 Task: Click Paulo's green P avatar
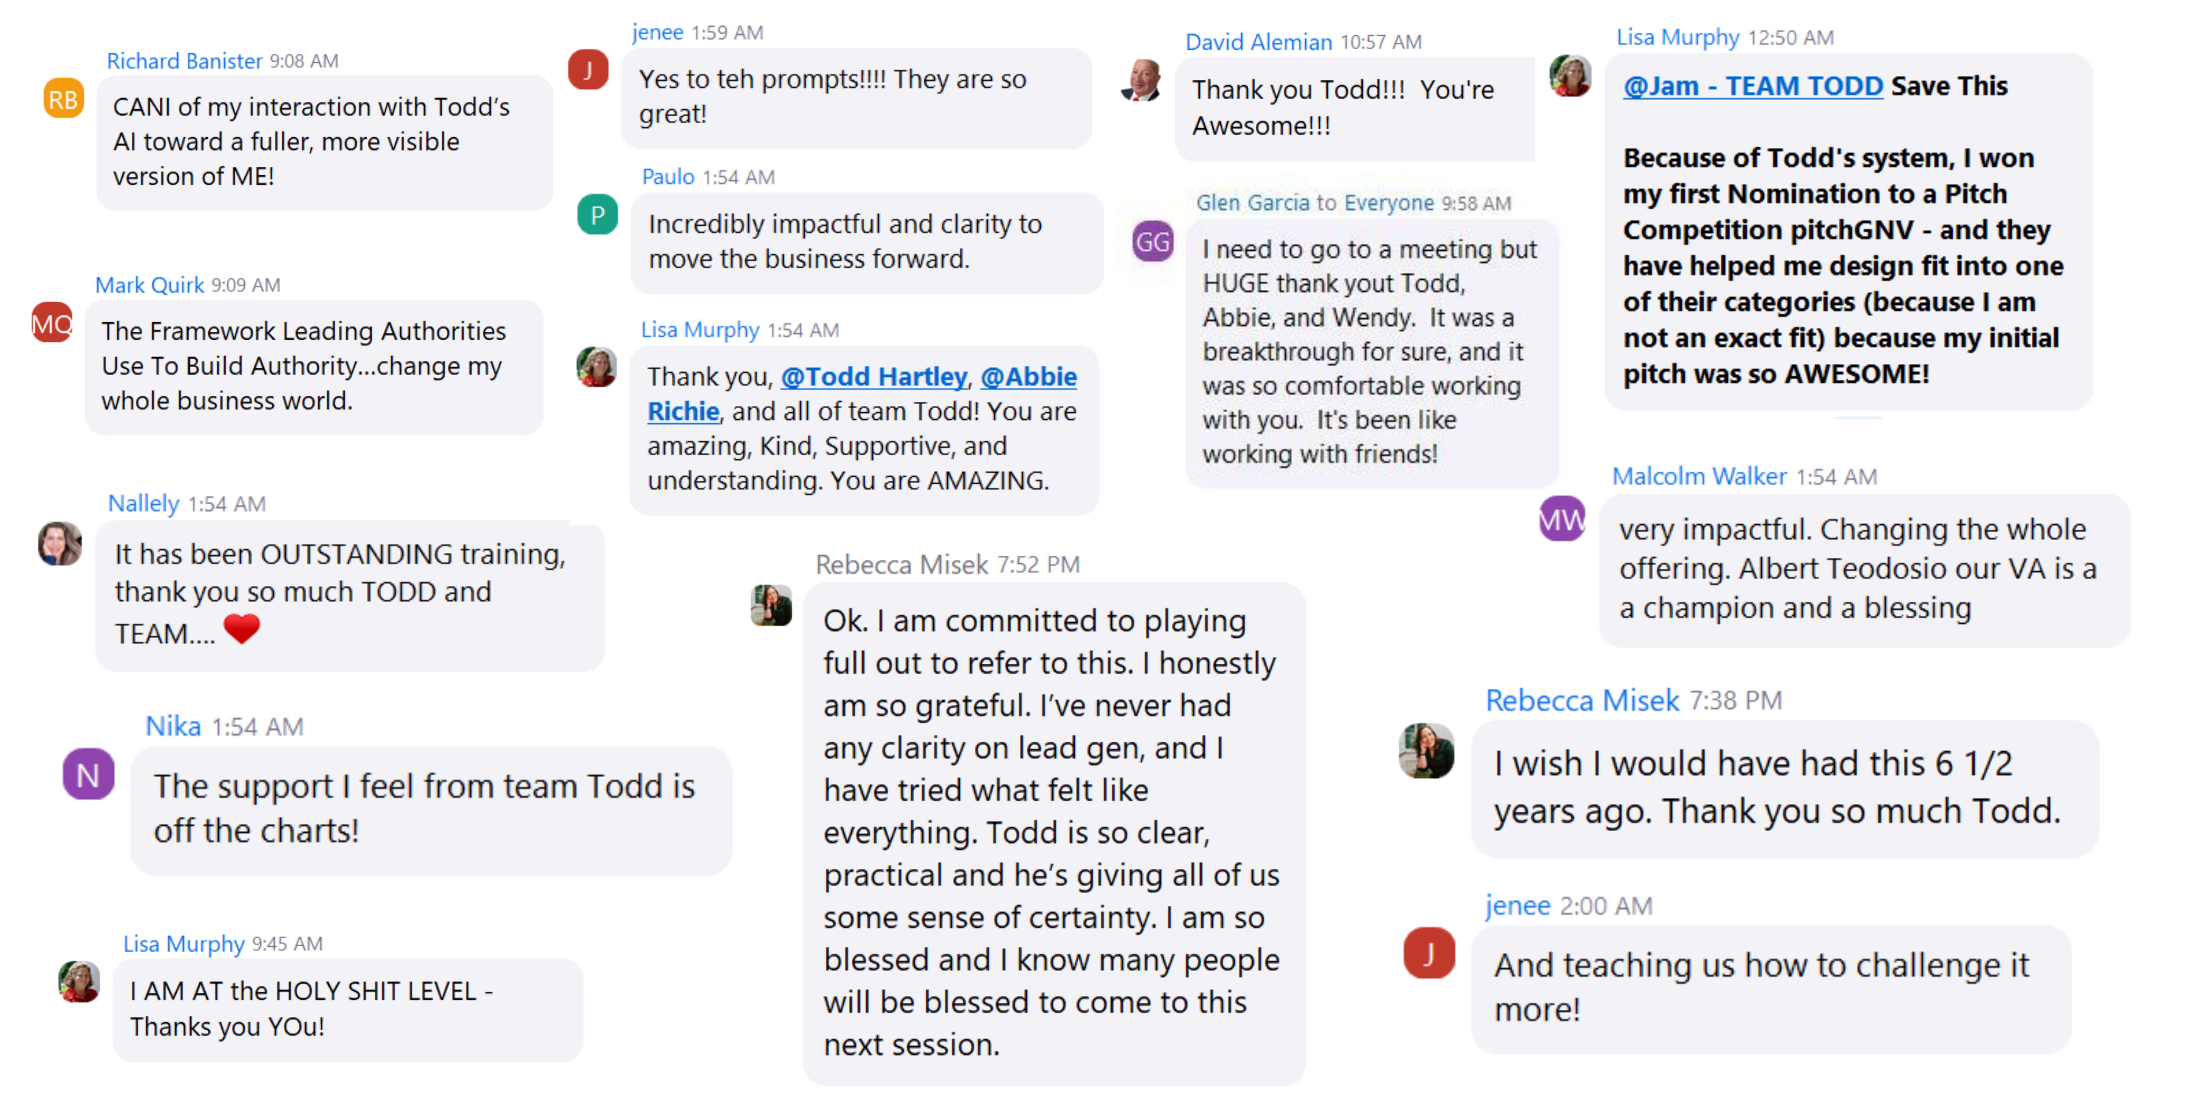[x=597, y=215]
